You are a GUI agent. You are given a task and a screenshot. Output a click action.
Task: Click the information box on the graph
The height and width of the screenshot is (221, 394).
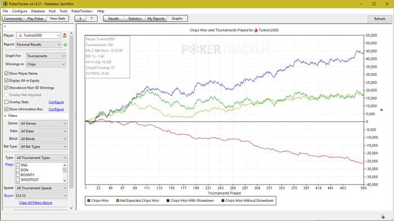[108, 56]
